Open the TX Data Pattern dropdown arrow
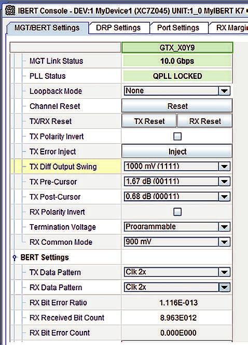Viewport: 248px width, 345px height. click(x=224, y=272)
